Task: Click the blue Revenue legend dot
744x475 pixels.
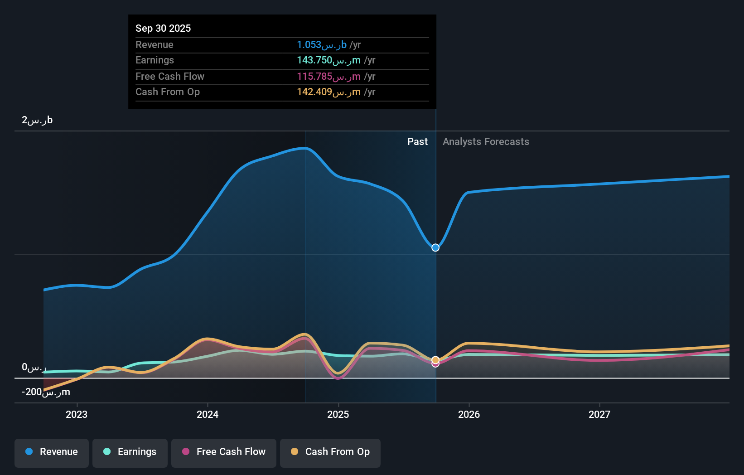Action: (29, 451)
